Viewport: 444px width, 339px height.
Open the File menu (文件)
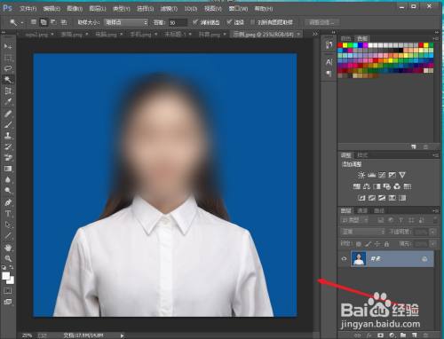pos(28,9)
